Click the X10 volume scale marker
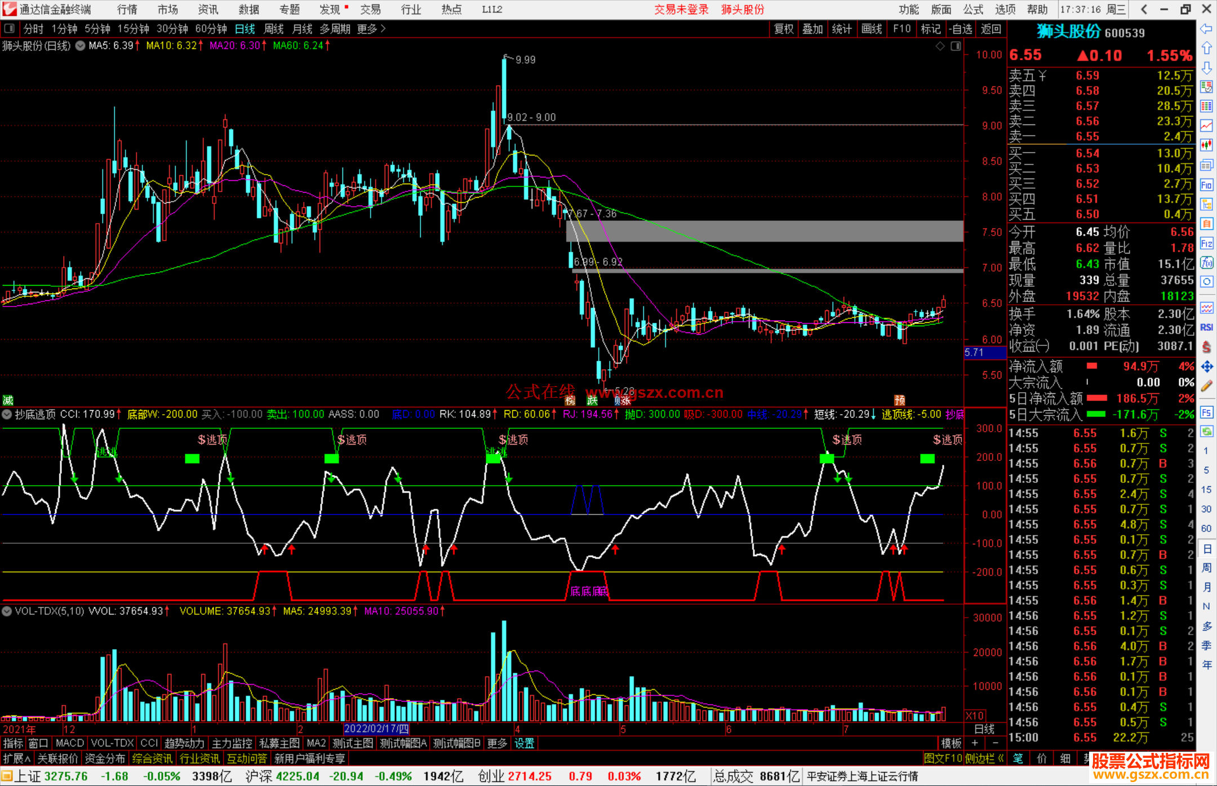Image resolution: width=1217 pixels, height=786 pixels. click(x=975, y=715)
